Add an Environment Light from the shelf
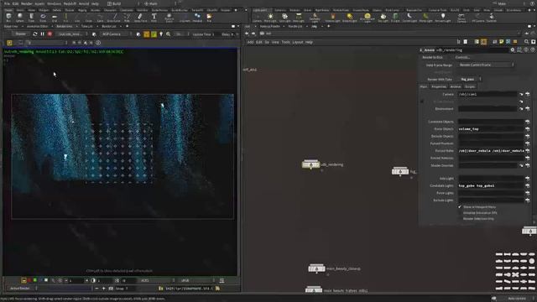This screenshot has width=537, height=302. [368, 18]
